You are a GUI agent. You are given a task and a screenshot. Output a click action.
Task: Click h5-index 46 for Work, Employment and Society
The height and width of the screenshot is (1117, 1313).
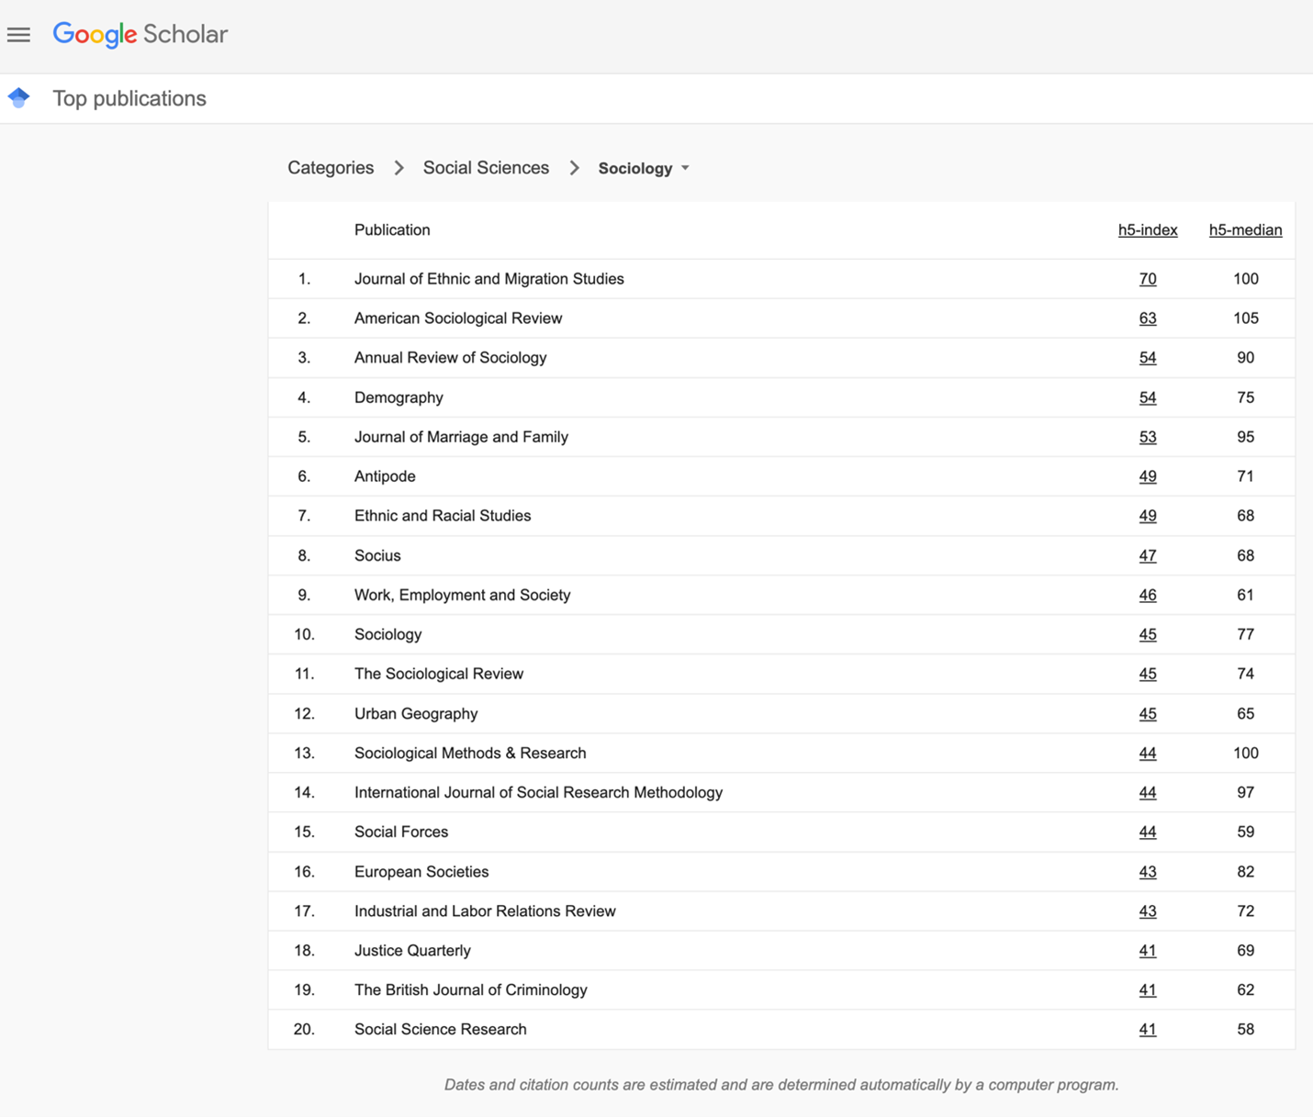(1147, 596)
